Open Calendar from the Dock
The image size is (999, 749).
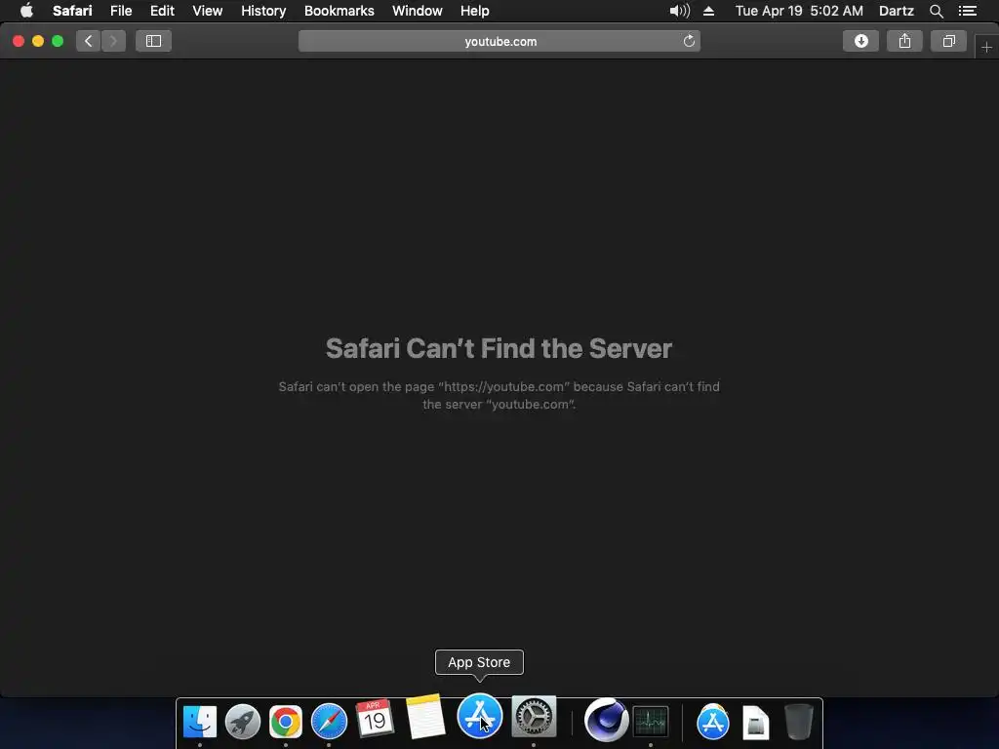click(375, 719)
